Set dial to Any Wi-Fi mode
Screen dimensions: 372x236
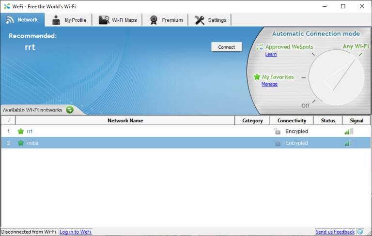tap(356, 46)
